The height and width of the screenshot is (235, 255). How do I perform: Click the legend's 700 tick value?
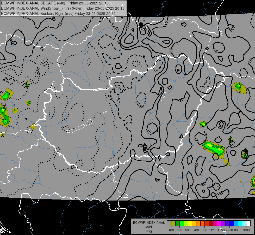[196, 230]
